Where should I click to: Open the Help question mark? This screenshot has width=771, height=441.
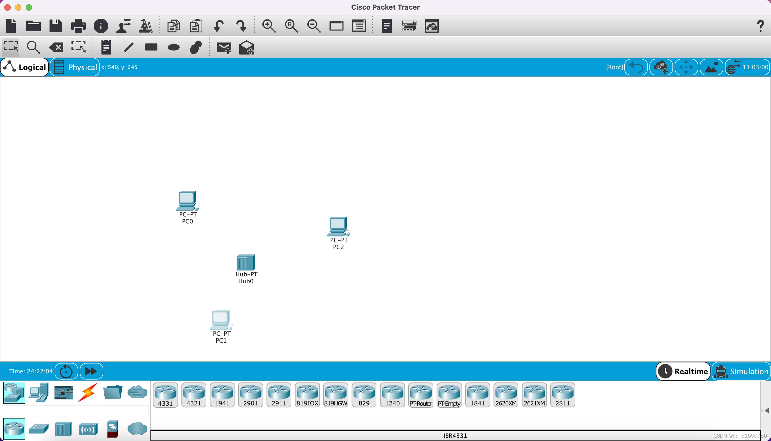click(760, 26)
